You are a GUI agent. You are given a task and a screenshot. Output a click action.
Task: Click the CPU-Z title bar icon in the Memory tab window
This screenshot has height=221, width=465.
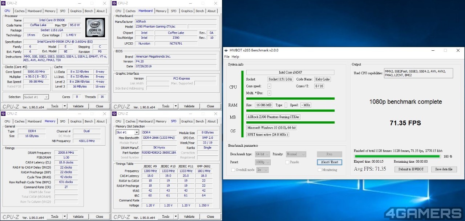pos(4,114)
